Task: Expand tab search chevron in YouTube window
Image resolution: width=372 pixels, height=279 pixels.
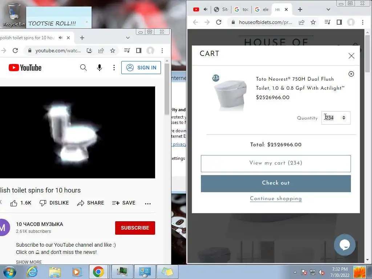Action: click(x=128, y=38)
